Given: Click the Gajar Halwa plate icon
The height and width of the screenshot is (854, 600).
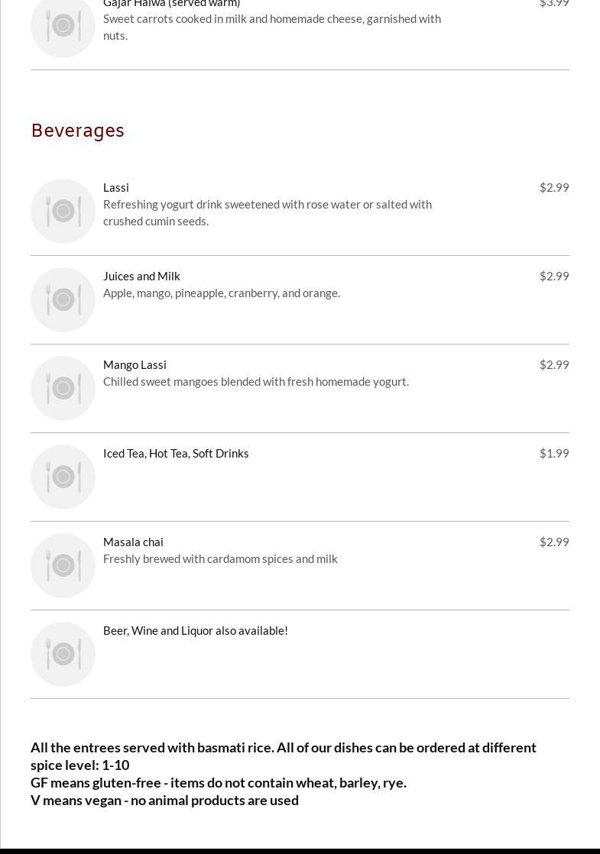Looking at the screenshot, I should click(63, 26).
